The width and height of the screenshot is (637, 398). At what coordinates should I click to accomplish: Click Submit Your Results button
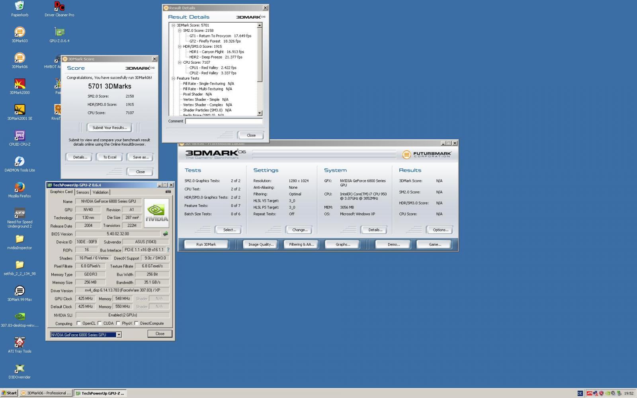(109, 128)
